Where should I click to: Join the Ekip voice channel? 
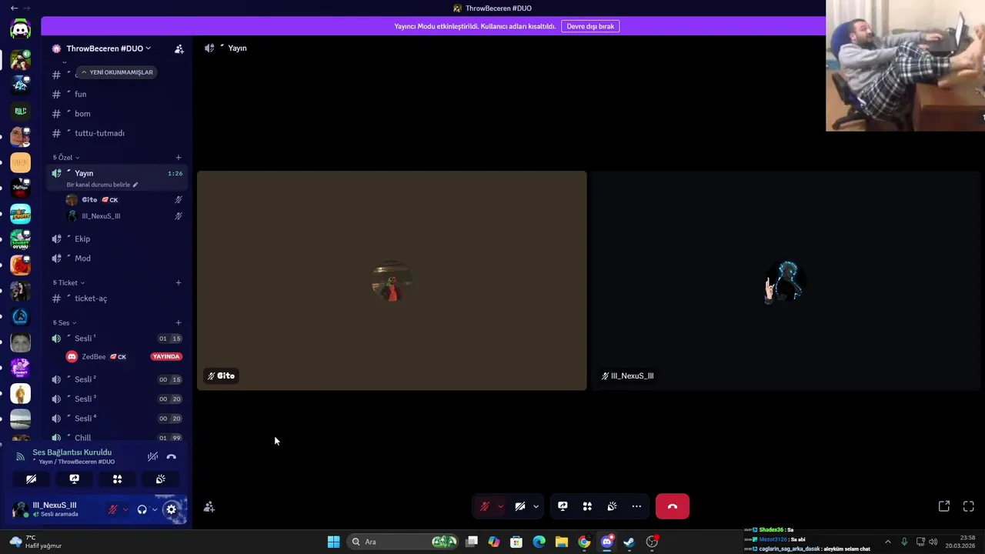117,239
